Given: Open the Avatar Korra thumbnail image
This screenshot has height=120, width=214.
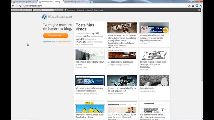Looking at the screenshot, I should [122, 81].
